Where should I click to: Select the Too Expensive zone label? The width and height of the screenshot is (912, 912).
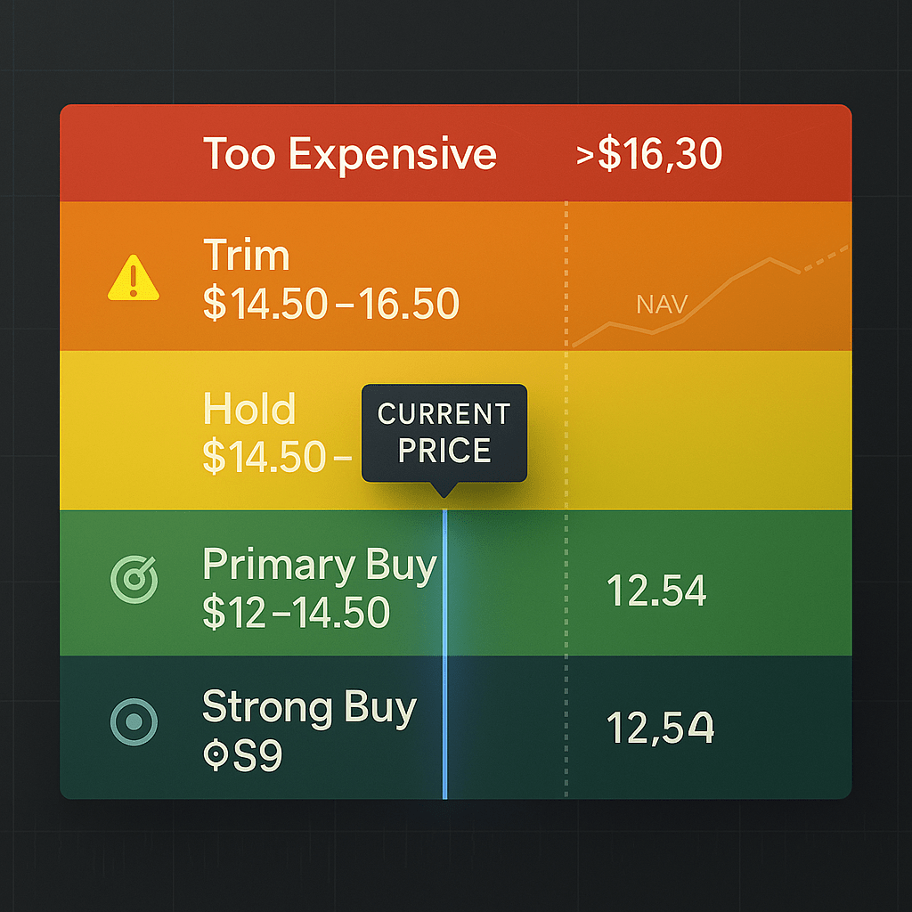tap(349, 154)
